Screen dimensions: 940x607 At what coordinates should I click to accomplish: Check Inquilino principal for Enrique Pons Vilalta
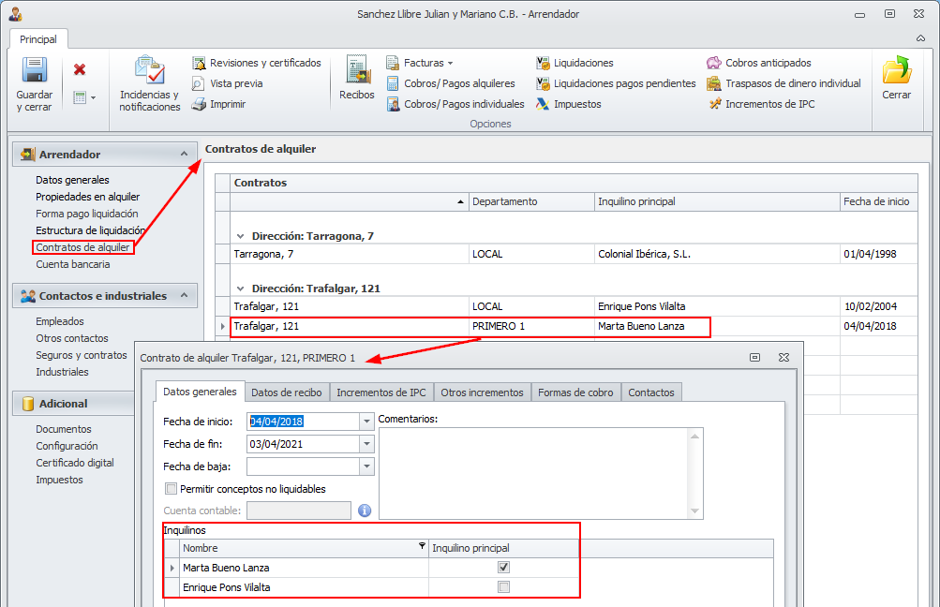pyautogui.click(x=503, y=587)
